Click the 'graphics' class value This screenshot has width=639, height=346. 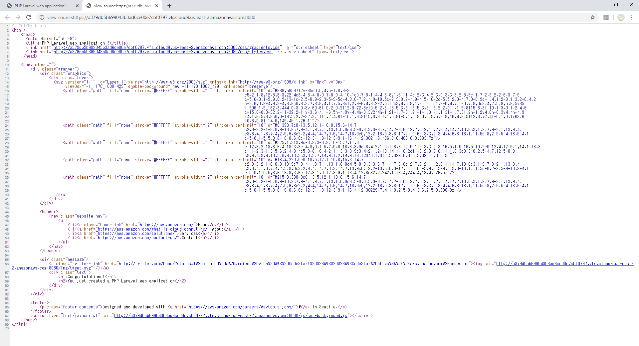click(x=77, y=74)
